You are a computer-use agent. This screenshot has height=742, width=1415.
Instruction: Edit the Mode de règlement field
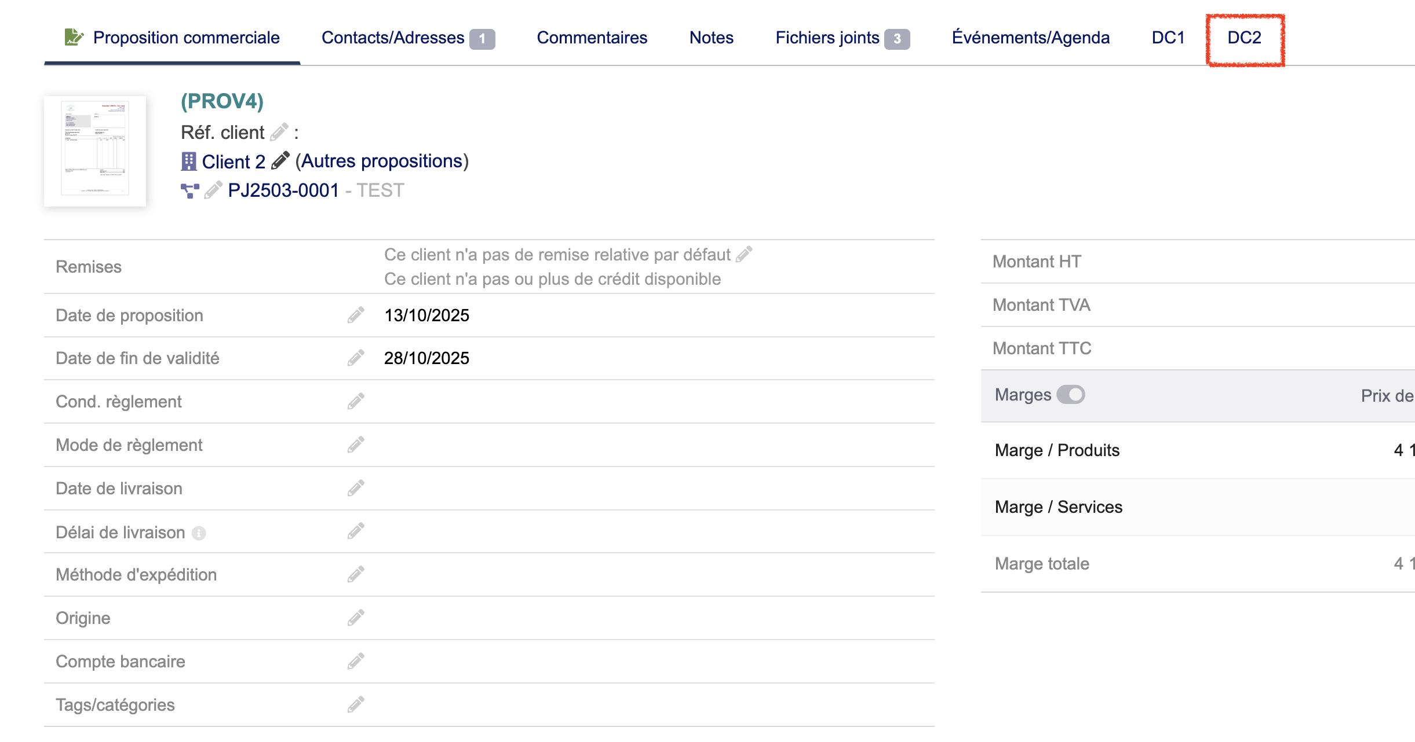tap(356, 445)
